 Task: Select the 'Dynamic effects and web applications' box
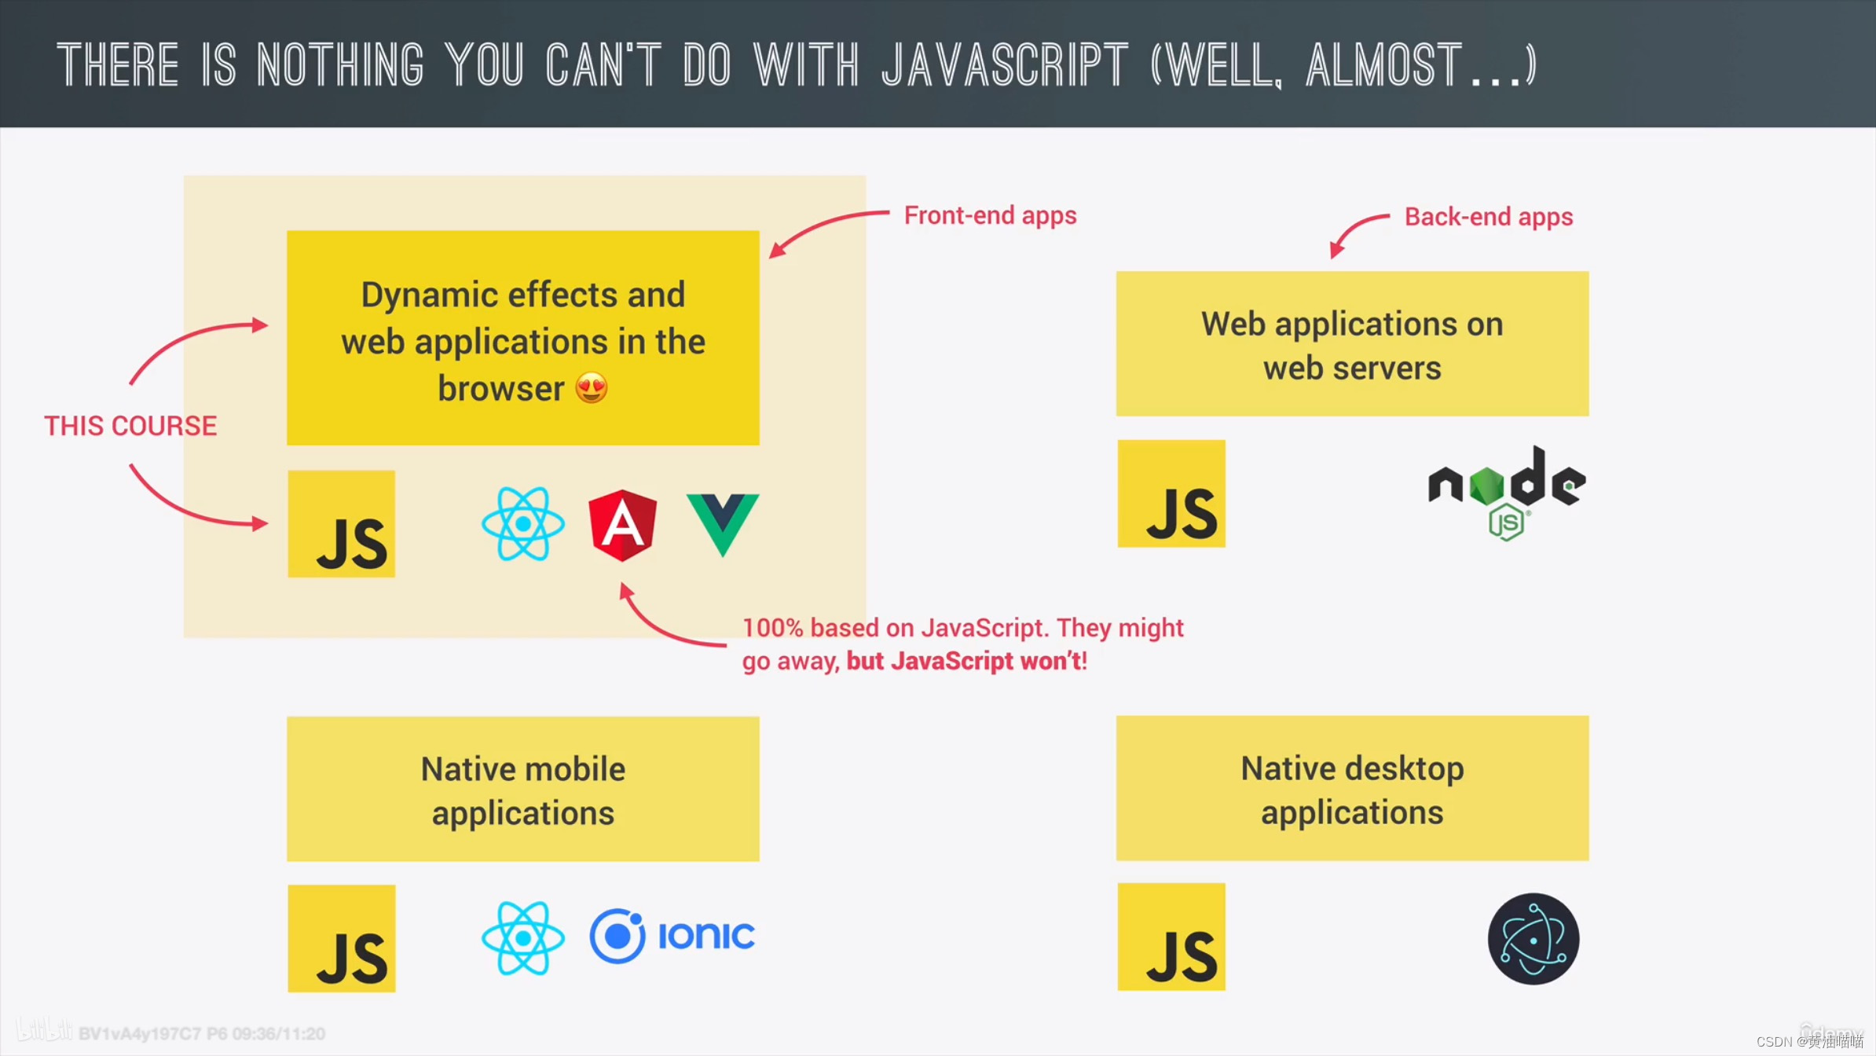pos(523,339)
